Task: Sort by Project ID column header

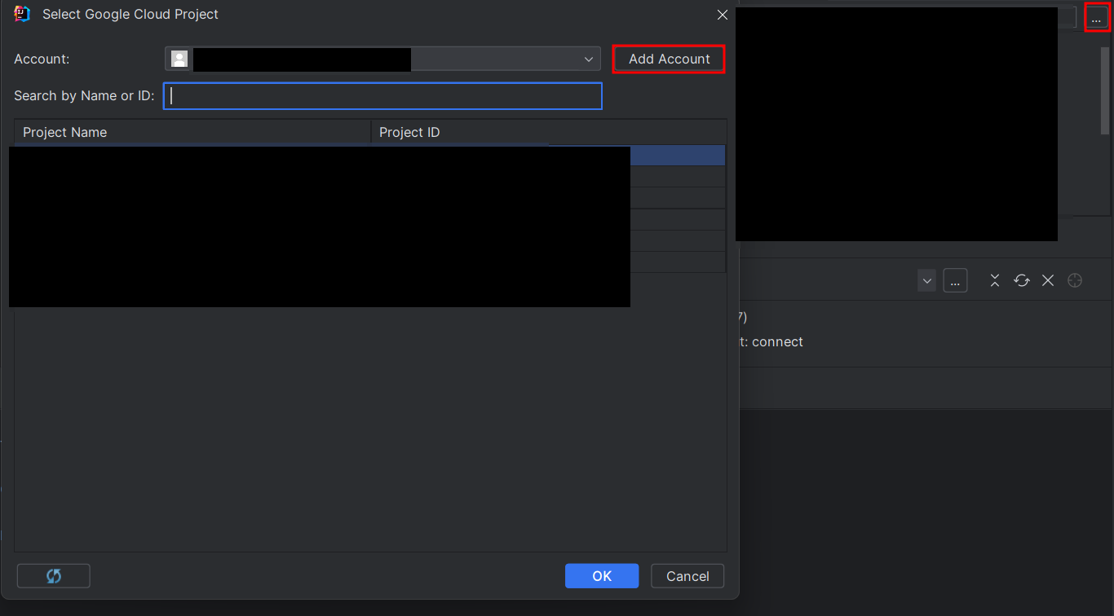Action: (549, 132)
